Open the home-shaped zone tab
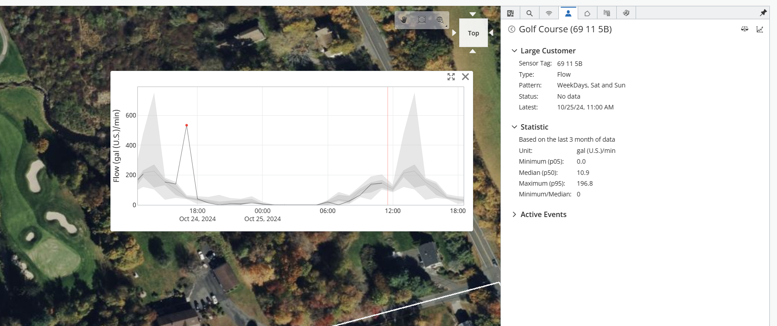Image resolution: width=777 pixels, height=326 pixels. click(587, 13)
